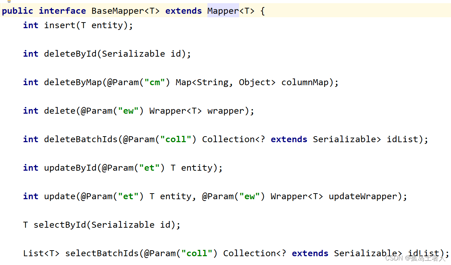This screenshot has height=265, width=451.
Task: Click the public keyword
Action: 18,11
